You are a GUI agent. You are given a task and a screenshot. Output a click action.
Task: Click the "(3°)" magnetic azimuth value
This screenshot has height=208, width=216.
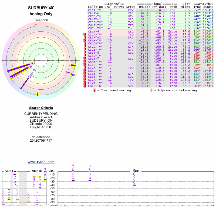coord(210,68)
